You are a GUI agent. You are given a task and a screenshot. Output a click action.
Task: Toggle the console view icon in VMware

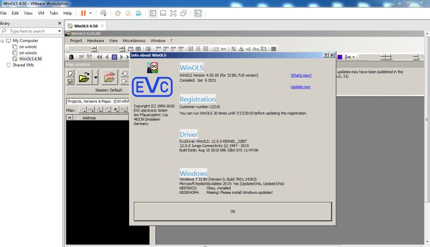pyautogui.click(x=198, y=13)
